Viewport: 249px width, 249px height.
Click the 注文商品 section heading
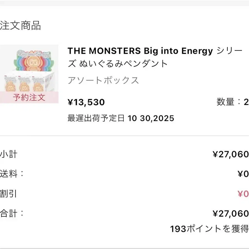click(20, 26)
